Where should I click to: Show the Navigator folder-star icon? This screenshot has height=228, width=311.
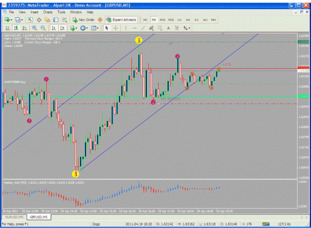pyautogui.click(x=47, y=20)
